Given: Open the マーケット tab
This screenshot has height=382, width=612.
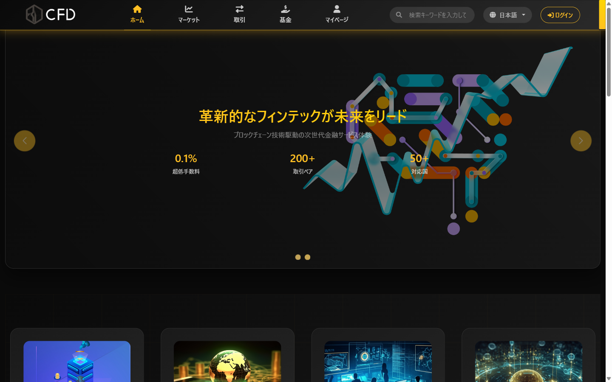Looking at the screenshot, I should point(189,15).
